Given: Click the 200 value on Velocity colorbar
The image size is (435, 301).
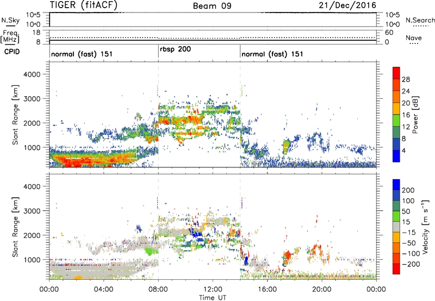Looking at the screenshot, I should [x=408, y=190].
